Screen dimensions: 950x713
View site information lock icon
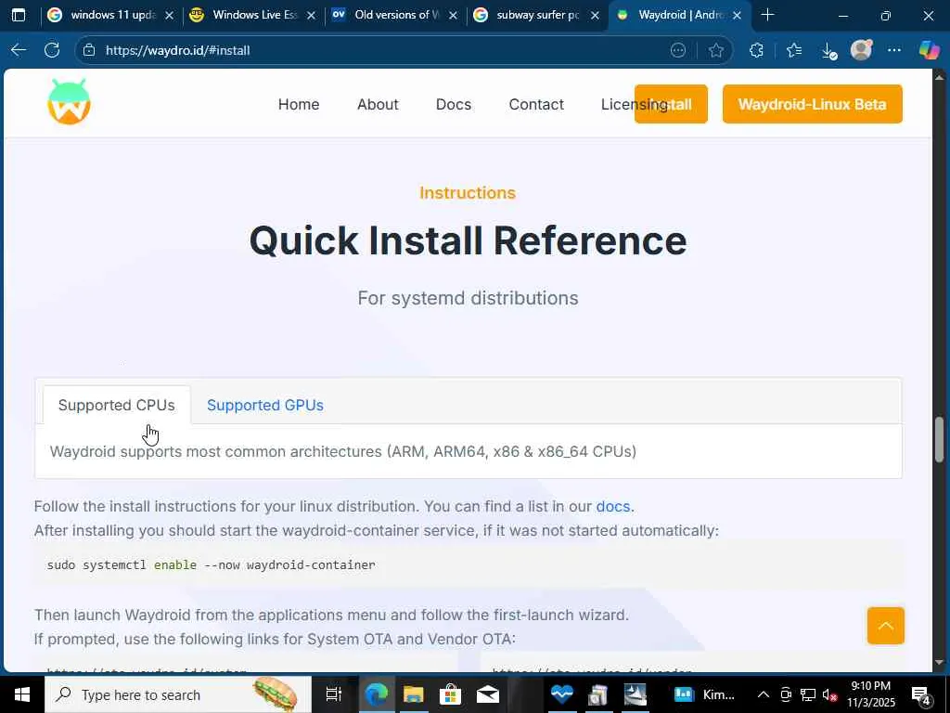[x=89, y=50]
